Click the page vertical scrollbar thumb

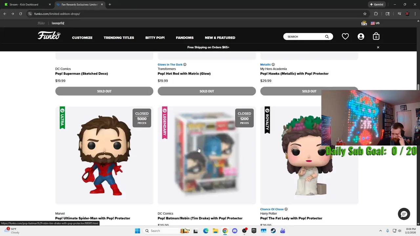click(x=418, y=87)
